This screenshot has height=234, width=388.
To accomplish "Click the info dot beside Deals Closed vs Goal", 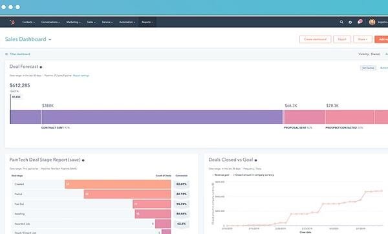I will [255, 160].
